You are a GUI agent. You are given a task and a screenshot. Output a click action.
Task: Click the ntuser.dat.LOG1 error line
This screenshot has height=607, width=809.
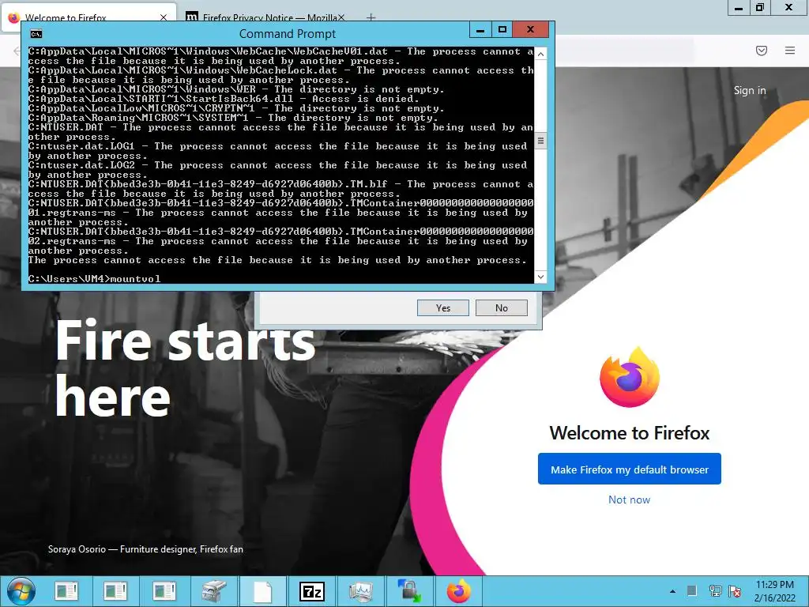[x=278, y=151]
